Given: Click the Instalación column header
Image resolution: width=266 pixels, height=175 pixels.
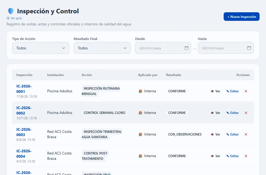Looking at the screenshot, I should tap(55, 75).
